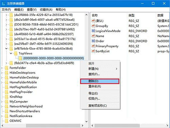Viewport: 170px width, 128px height.
Task: Select the Name string value icon
Action: pos(93,36)
